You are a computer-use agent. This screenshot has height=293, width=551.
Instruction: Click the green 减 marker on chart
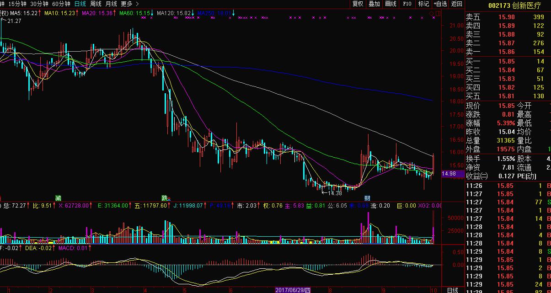[x=58, y=198]
